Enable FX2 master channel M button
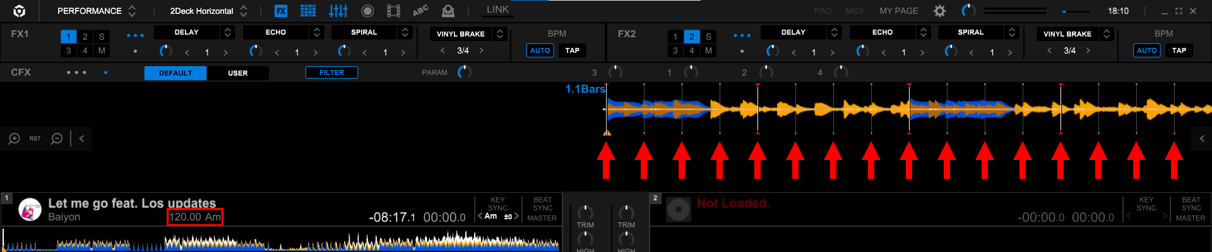Screen dimensions: 1212x252 708,50
